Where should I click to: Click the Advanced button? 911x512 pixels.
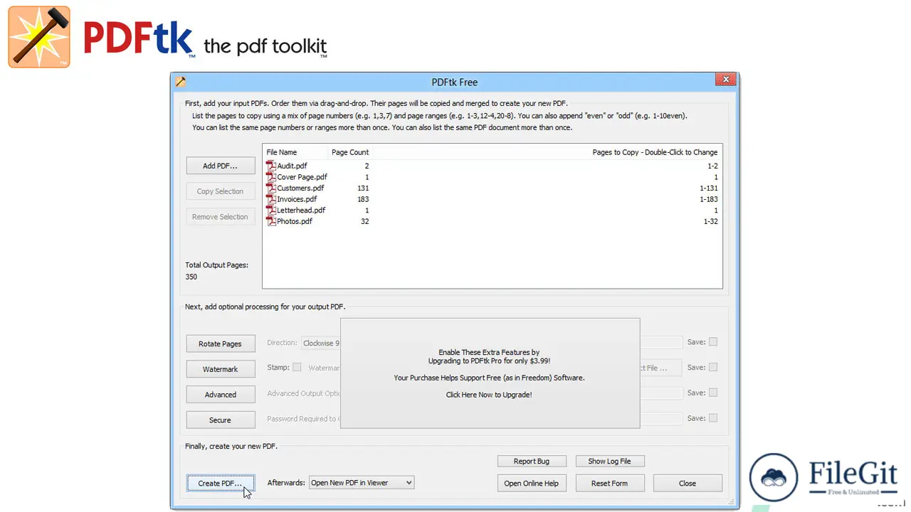[x=220, y=395]
